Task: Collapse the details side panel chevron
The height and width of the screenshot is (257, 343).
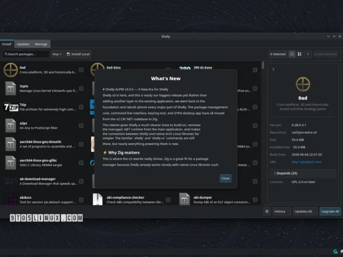Action: pos(273,69)
